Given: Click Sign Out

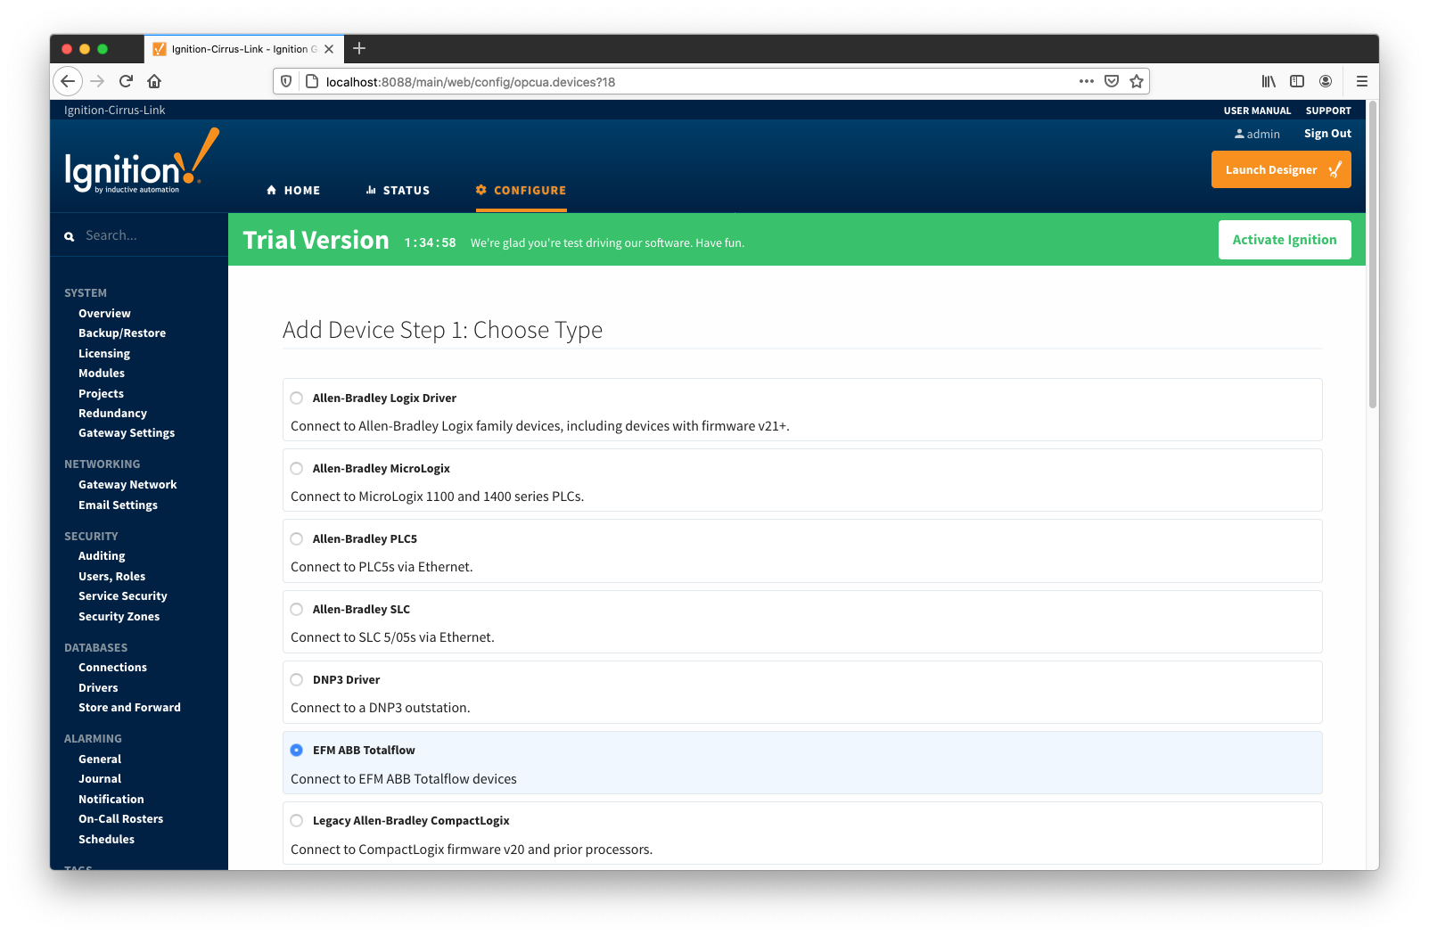Looking at the screenshot, I should point(1327,134).
